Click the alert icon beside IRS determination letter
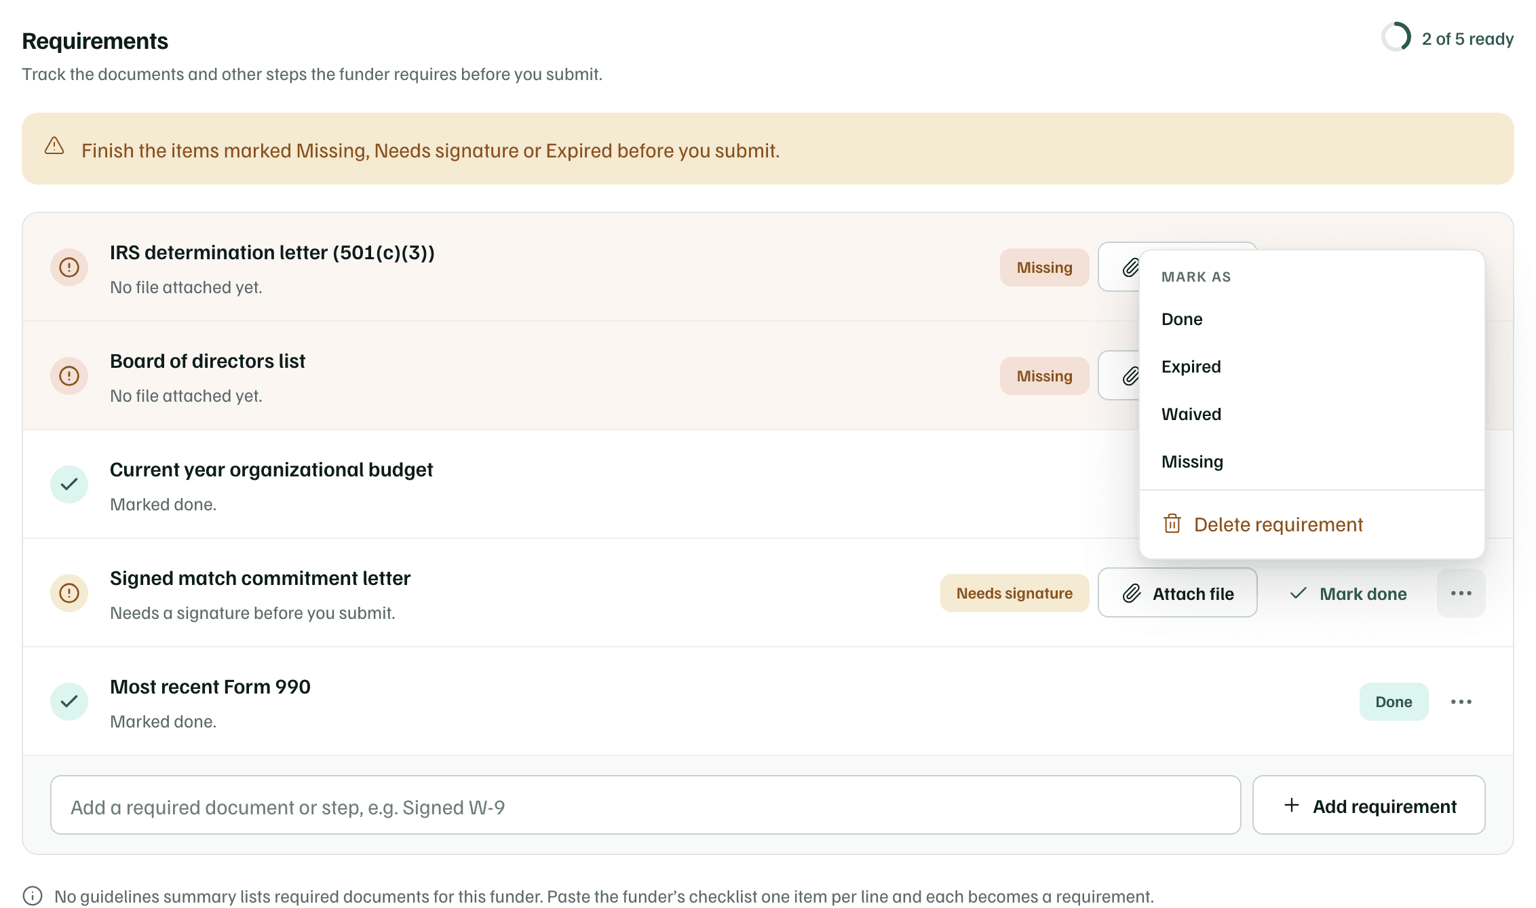The height and width of the screenshot is (908, 1536). point(69,267)
